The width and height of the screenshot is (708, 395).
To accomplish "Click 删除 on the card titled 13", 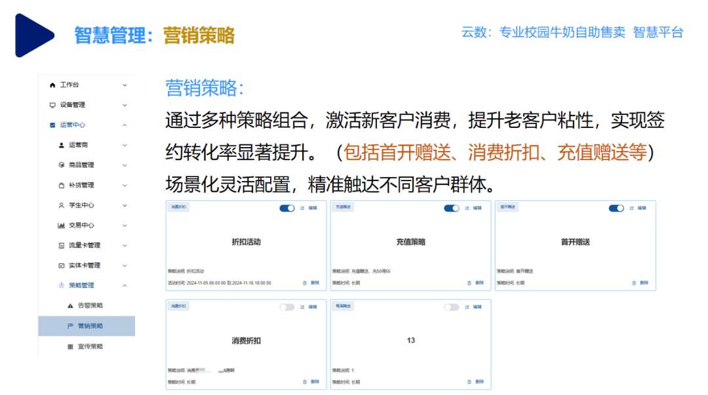I will pos(479,382).
